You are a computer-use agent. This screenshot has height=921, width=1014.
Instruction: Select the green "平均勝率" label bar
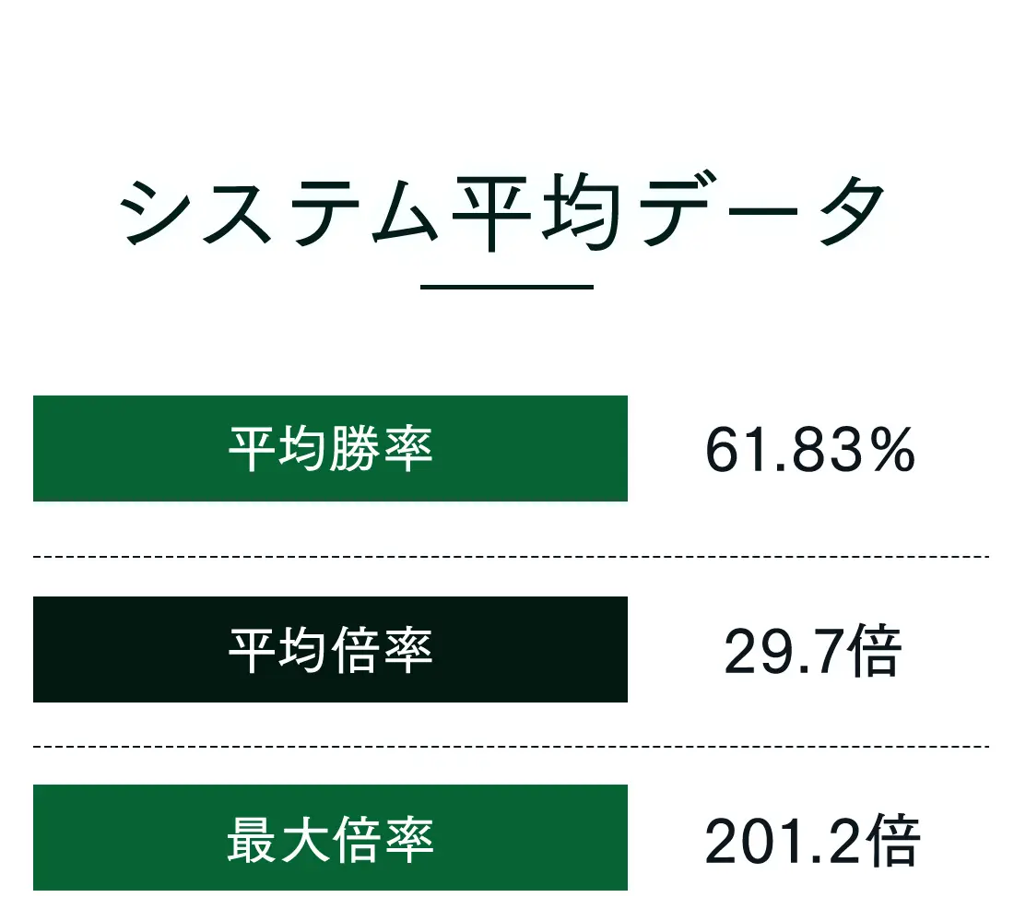[x=330, y=449]
